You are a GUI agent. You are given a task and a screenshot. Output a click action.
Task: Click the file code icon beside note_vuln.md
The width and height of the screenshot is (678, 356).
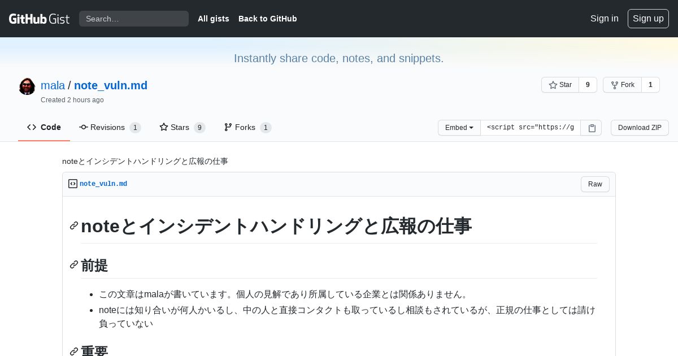73,184
